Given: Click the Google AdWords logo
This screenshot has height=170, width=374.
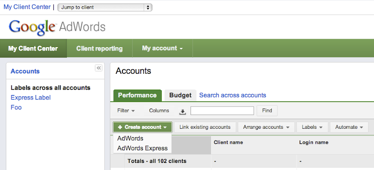Looking at the screenshot, I should [x=57, y=27].
